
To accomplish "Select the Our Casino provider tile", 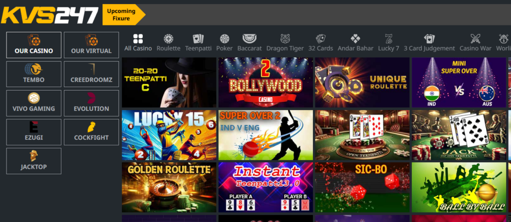I will pyautogui.click(x=33, y=45).
